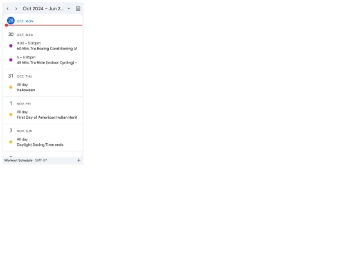Select the 31 Oct, Thu date header

coord(20,76)
